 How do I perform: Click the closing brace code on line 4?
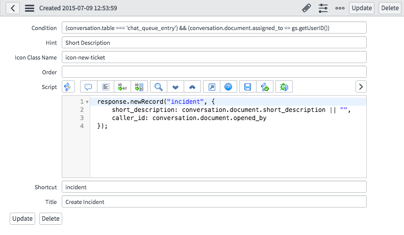coord(103,126)
